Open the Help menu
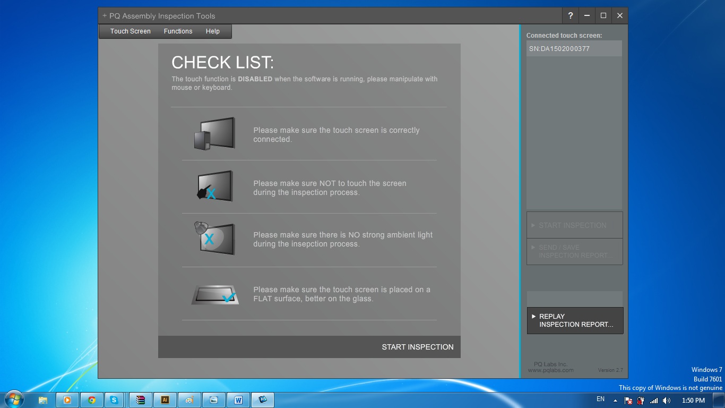The height and width of the screenshot is (408, 725). (x=212, y=31)
